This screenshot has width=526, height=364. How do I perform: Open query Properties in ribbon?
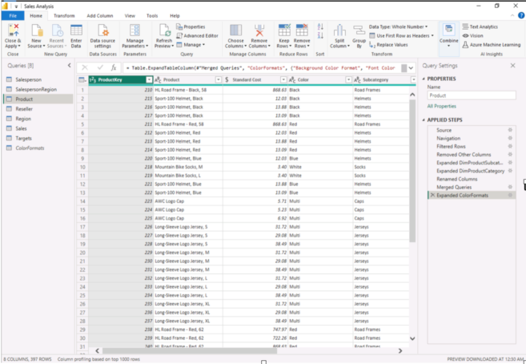(191, 27)
